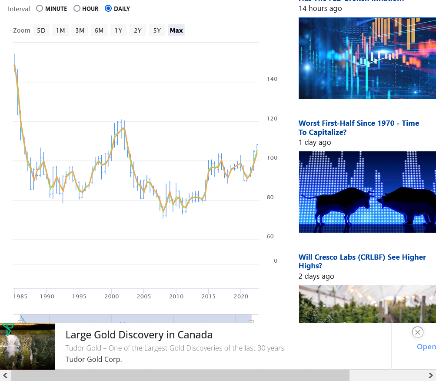Viewport: 436px width, 381px height.
Task: Click the Max zoom button
Action: click(176, 30)
